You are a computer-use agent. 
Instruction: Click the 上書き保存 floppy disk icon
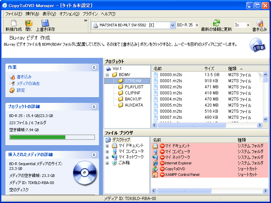[45, 23]
